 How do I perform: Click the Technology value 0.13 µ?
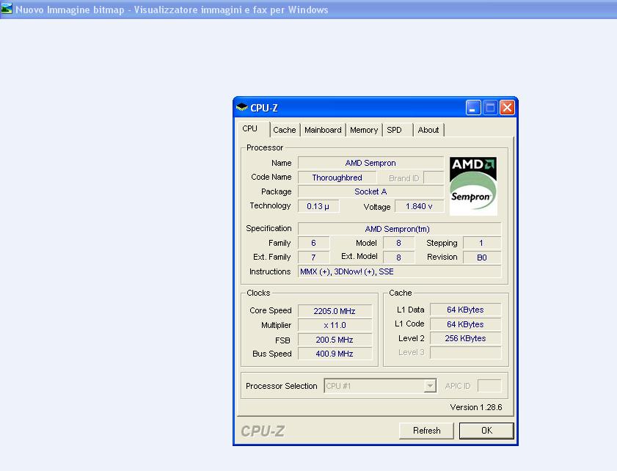[318, 206]
